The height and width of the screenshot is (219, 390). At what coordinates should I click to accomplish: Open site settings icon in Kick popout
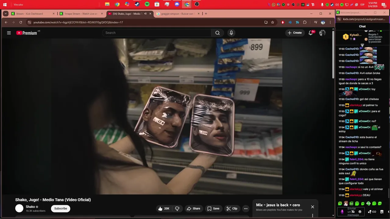tap(339, 19)
